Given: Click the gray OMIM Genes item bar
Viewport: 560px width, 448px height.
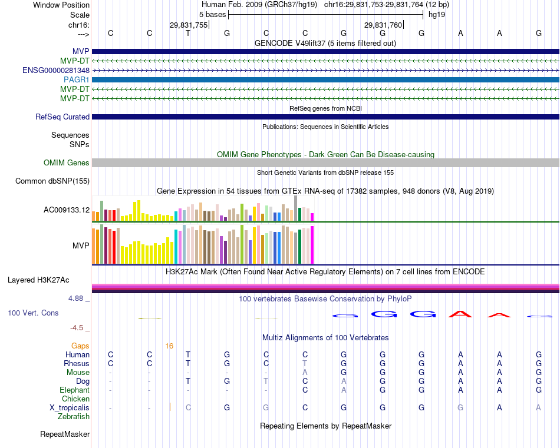Looking at the screenshot, I should click(x=325, y=162).
